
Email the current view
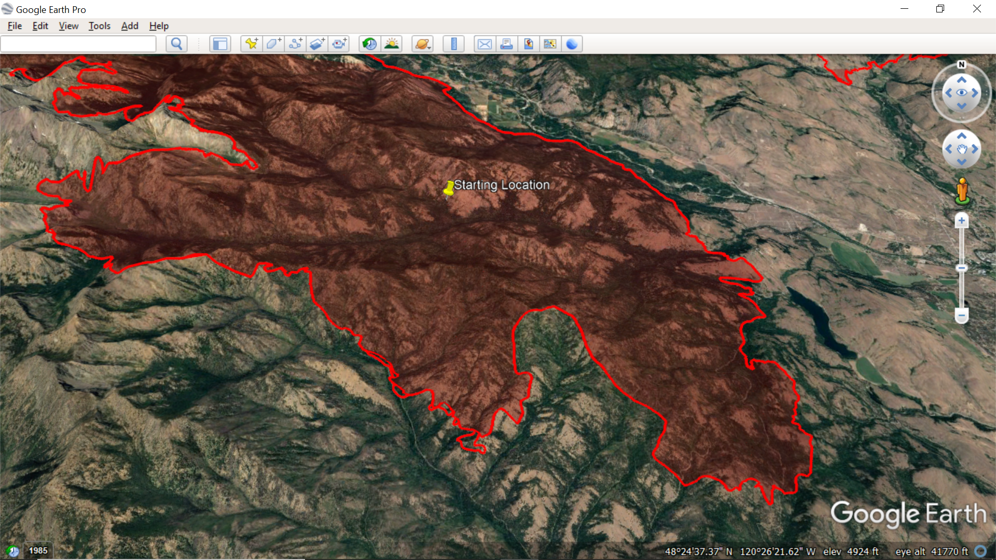point(485,44)
